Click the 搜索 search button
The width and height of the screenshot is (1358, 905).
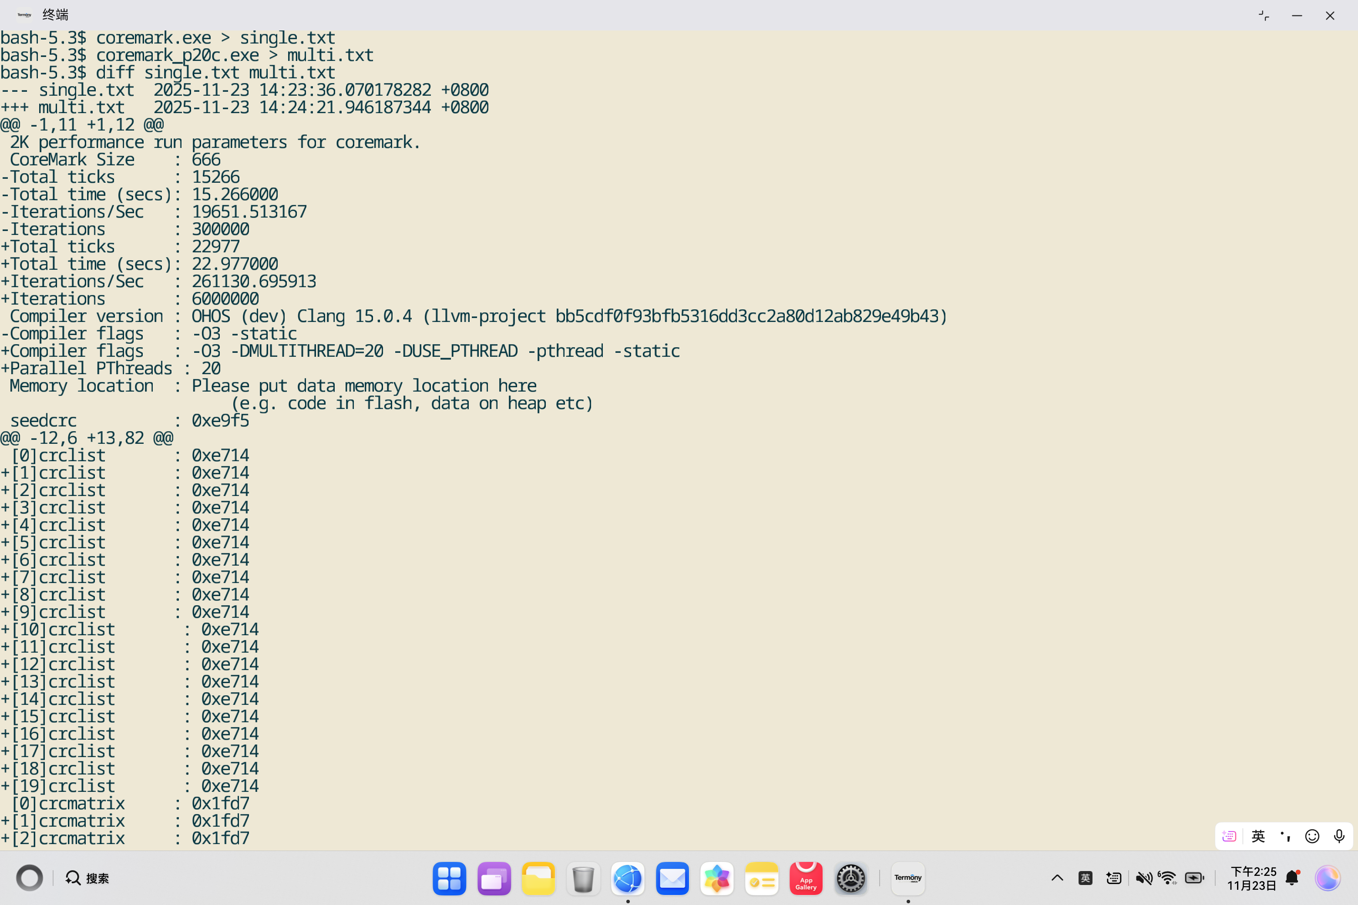[88, 878]
